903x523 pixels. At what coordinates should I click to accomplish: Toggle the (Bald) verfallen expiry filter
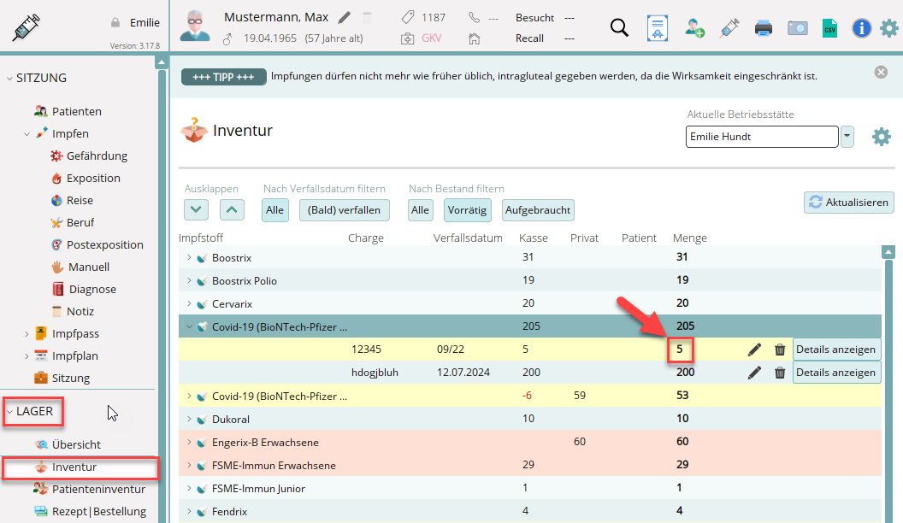click(x=345, y=210)
